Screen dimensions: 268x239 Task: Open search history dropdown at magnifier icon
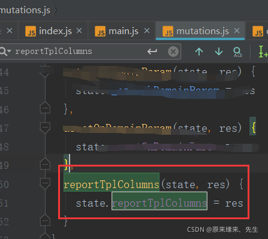tap(5, 52)
